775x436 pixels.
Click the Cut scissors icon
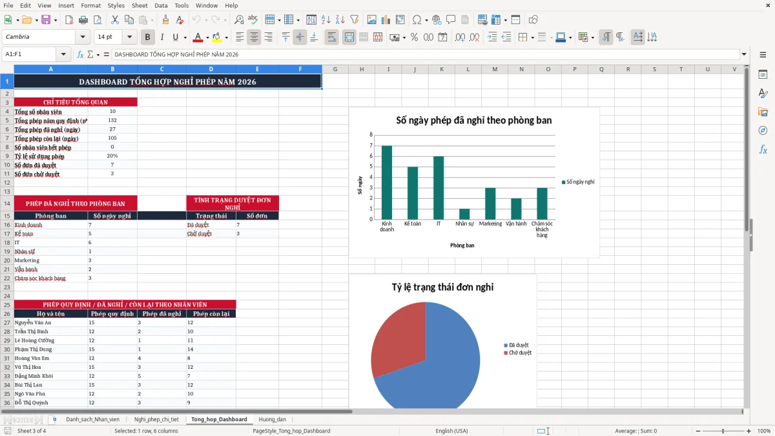tap(115, 20)
